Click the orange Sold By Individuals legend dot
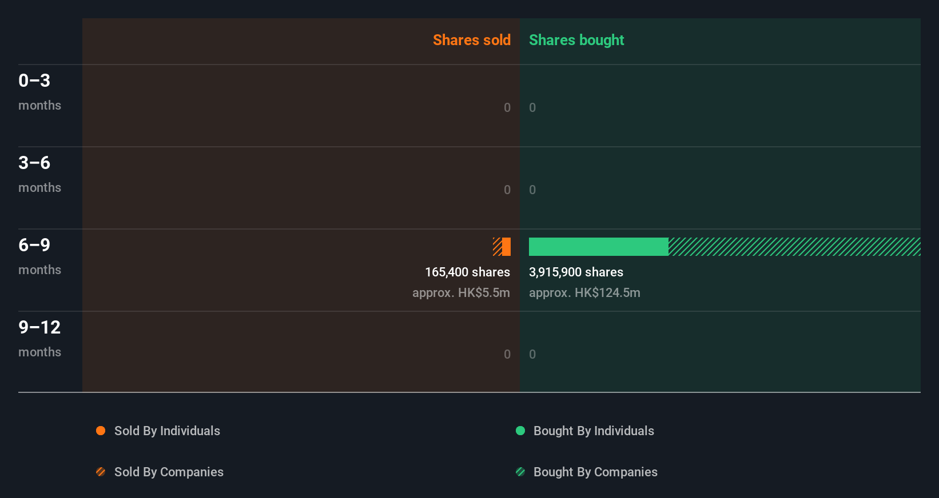This screenshot has width=939, height=498. coord(101,431)
